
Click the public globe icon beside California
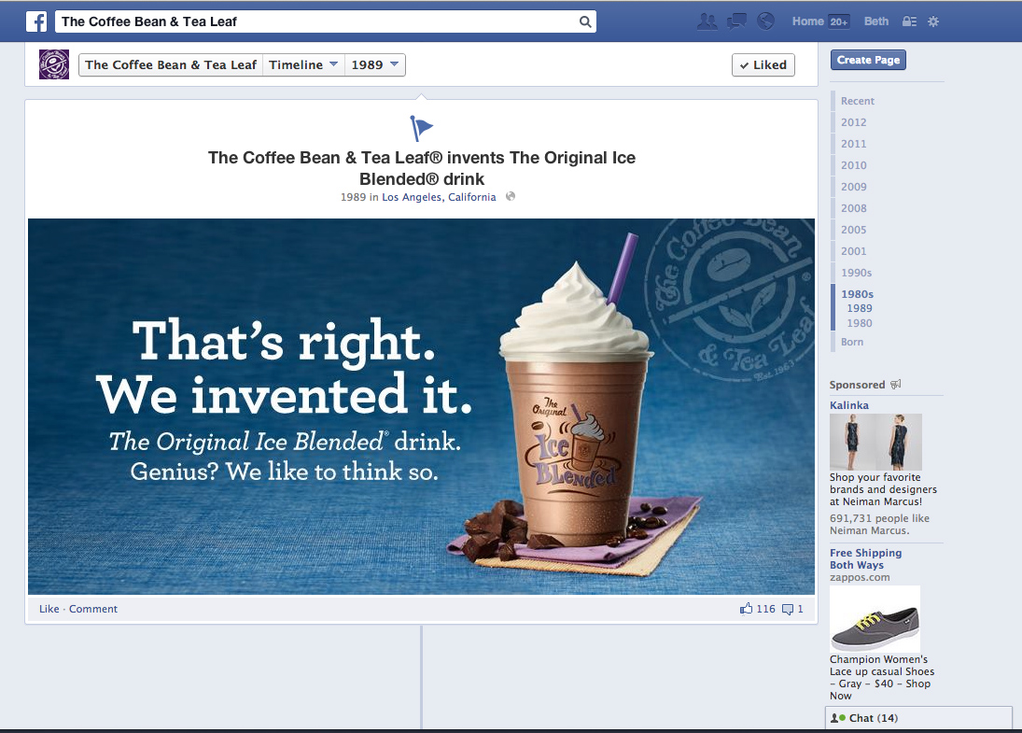click(511, 196)
